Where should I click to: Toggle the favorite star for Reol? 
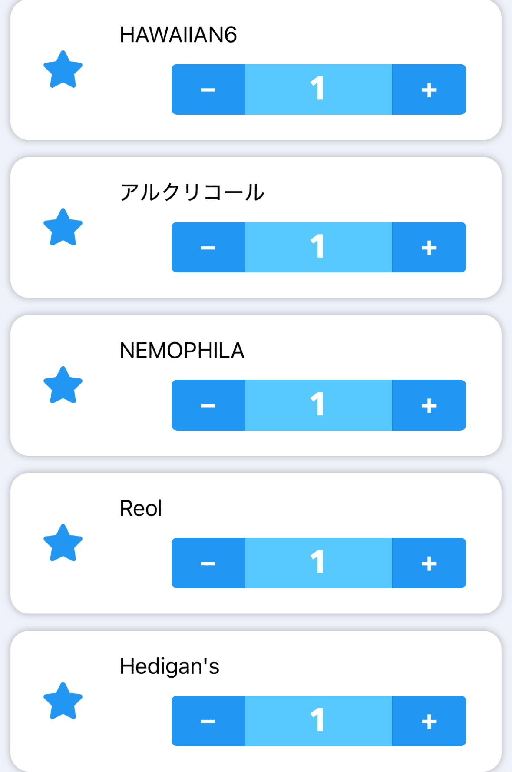63,543
